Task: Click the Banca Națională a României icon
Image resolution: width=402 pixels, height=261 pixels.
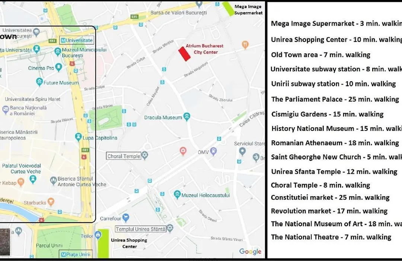Action: tap(5, 110)
